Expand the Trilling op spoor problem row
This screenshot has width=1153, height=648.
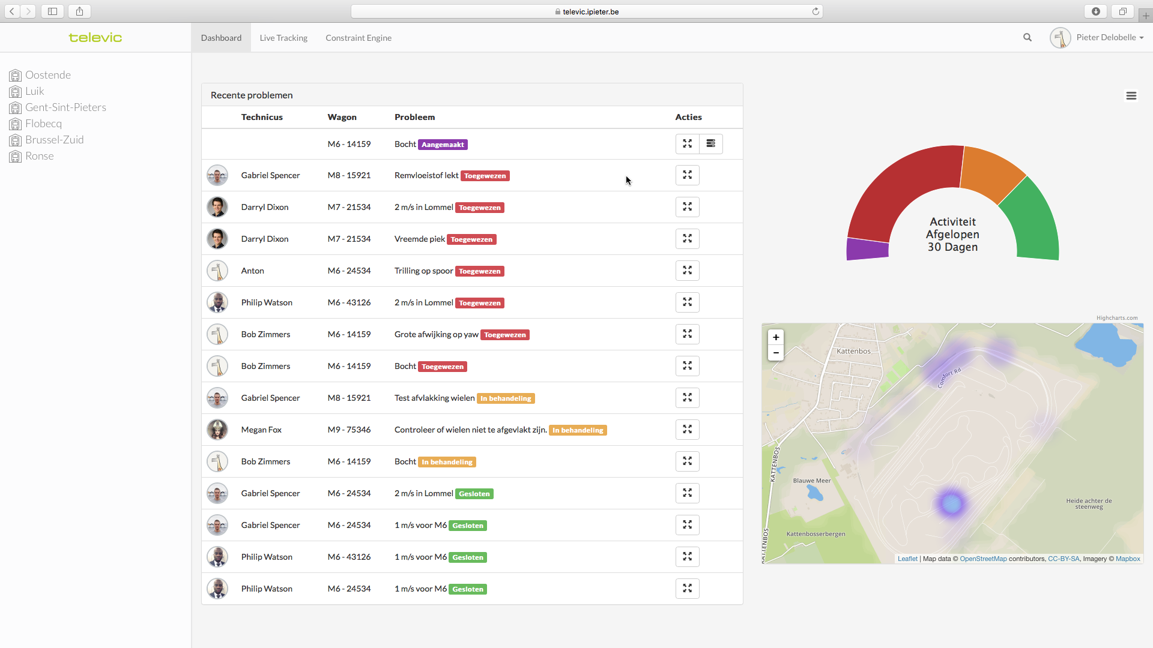click(x=687, y=271)
